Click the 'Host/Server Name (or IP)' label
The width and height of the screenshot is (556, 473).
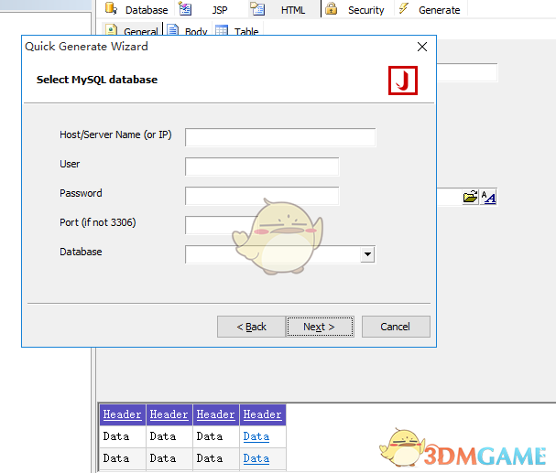pyautogui.click(x=115, y=134)
